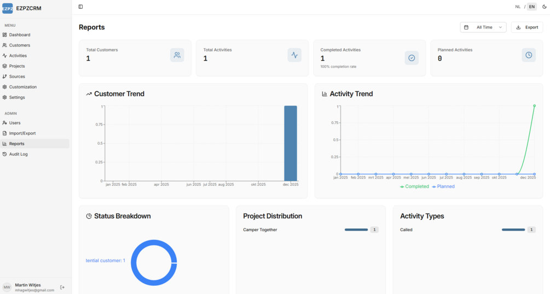Click the Camper Together project name
Screen dimensions: 550x294
[x=260, y=230]
